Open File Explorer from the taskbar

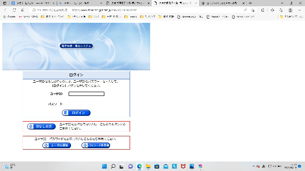pyautogui.click(x=148, y=166)
